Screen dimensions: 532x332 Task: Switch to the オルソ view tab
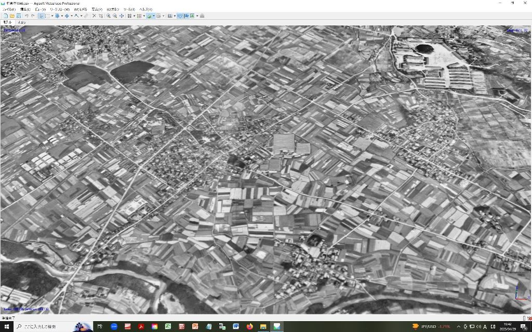(x=21, y=22)
